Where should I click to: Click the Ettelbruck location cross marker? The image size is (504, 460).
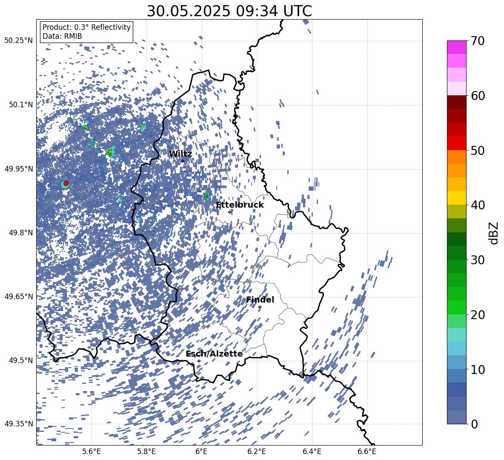[229, 212]
